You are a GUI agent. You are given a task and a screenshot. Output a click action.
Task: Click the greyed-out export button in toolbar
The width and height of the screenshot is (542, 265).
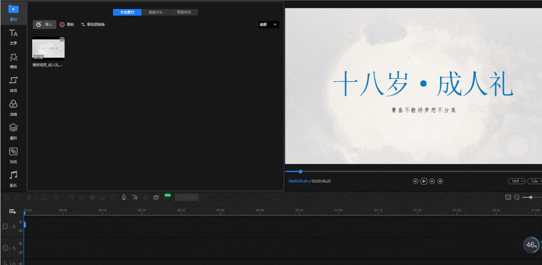tap(187, 197)
